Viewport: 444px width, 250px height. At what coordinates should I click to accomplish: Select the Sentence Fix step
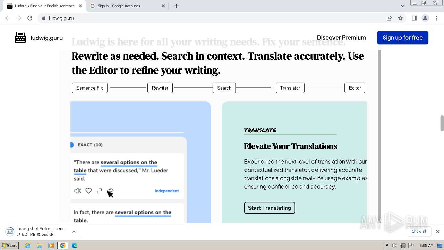[x=89, y=88]
